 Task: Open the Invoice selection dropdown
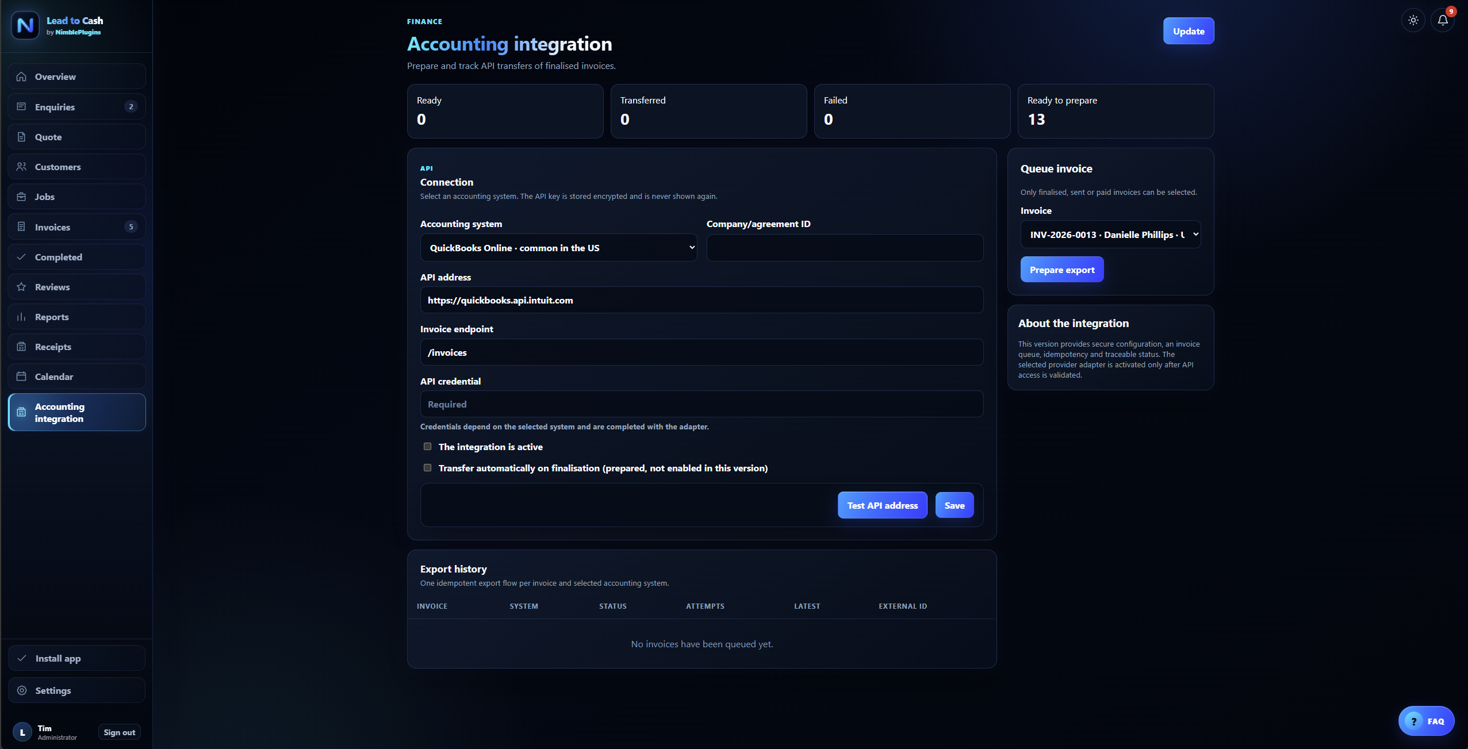click(x=1110, y=235)
